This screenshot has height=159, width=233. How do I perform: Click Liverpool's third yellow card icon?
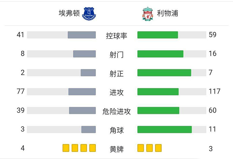[158, 148]
